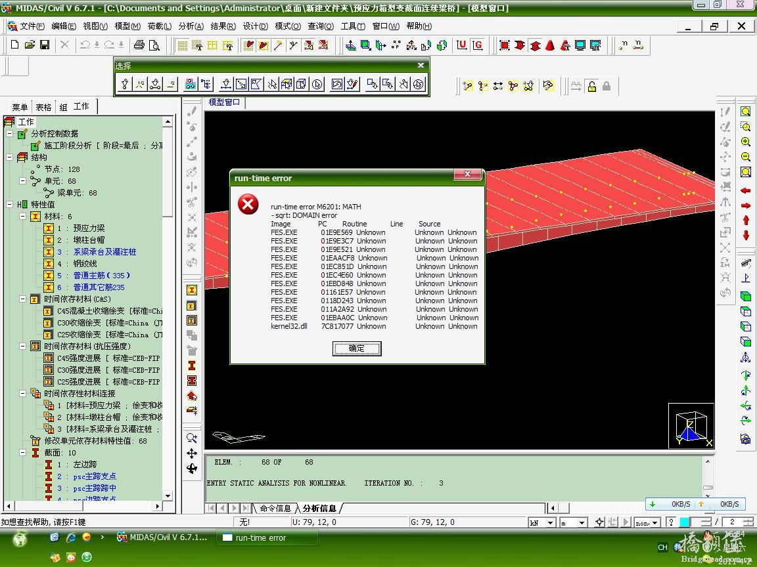Click the zoom fit icon at top of right toolbar
The image size is (757, 567).
(x=745, y=112)
